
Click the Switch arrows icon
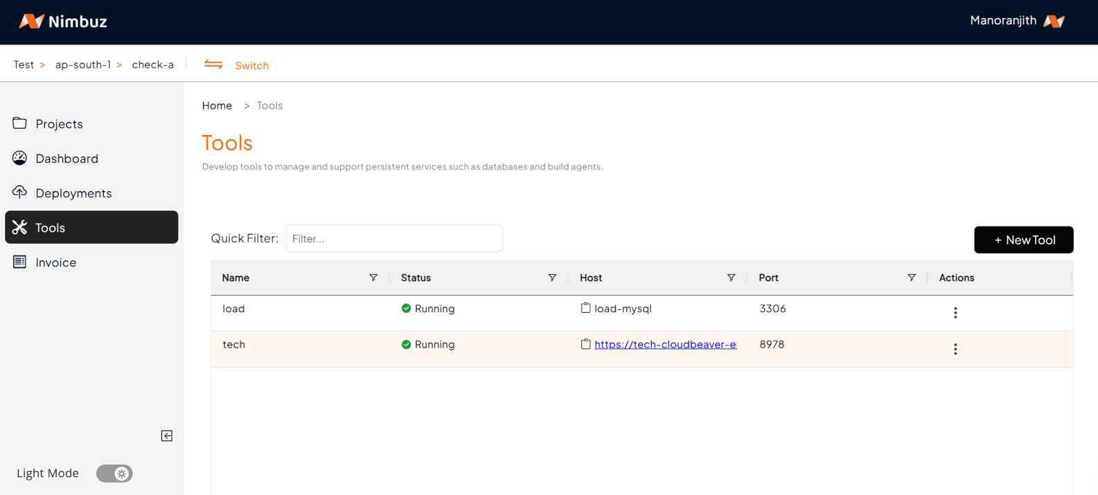pyautogui.click(x=213, y=64)
